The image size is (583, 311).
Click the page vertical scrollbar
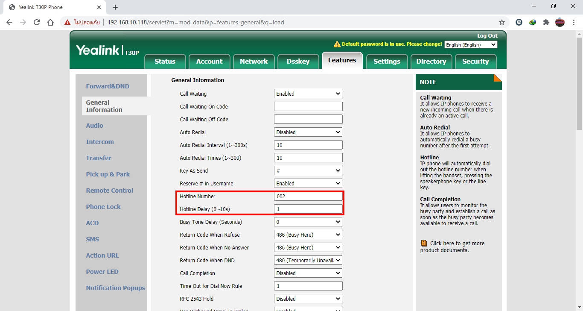579,171
